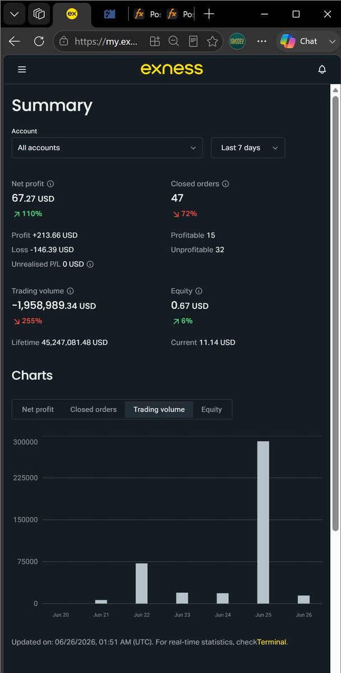Click the equity value 0.67 USD
Image resolution: width=341 pixels, height=673 pixels.
click(190, 306)
